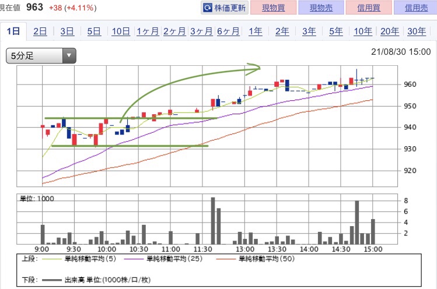
Task: Click the 960 price axis label
Action: click(410, 84)
